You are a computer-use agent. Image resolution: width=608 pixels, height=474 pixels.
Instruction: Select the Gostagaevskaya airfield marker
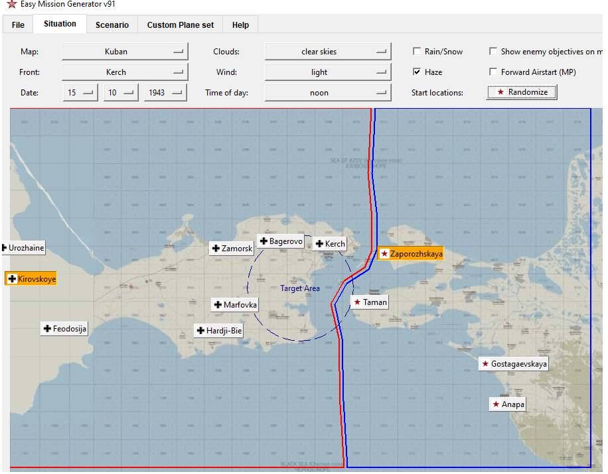click(514, 364)
